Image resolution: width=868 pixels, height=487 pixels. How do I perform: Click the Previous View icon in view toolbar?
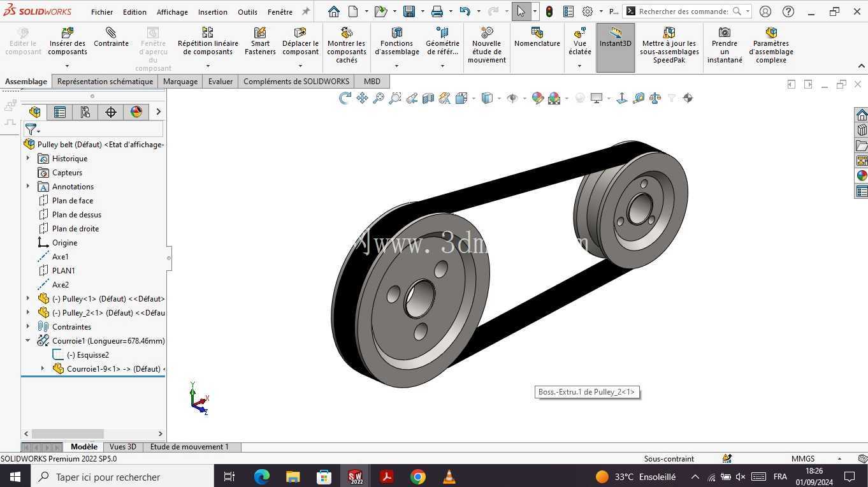(x=412, y=98)
